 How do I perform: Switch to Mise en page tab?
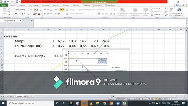pyautogui.click(x=34, y=5)
